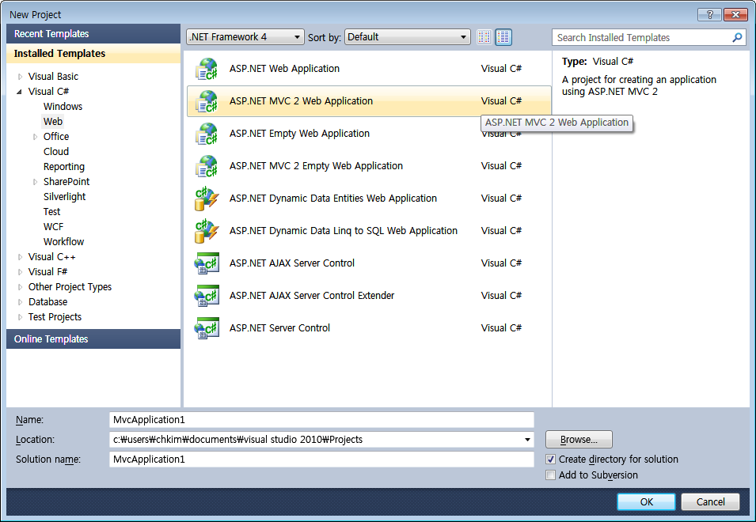756x522 pixels.
Task: Select the Cloud category
Action: click(56, 152)
